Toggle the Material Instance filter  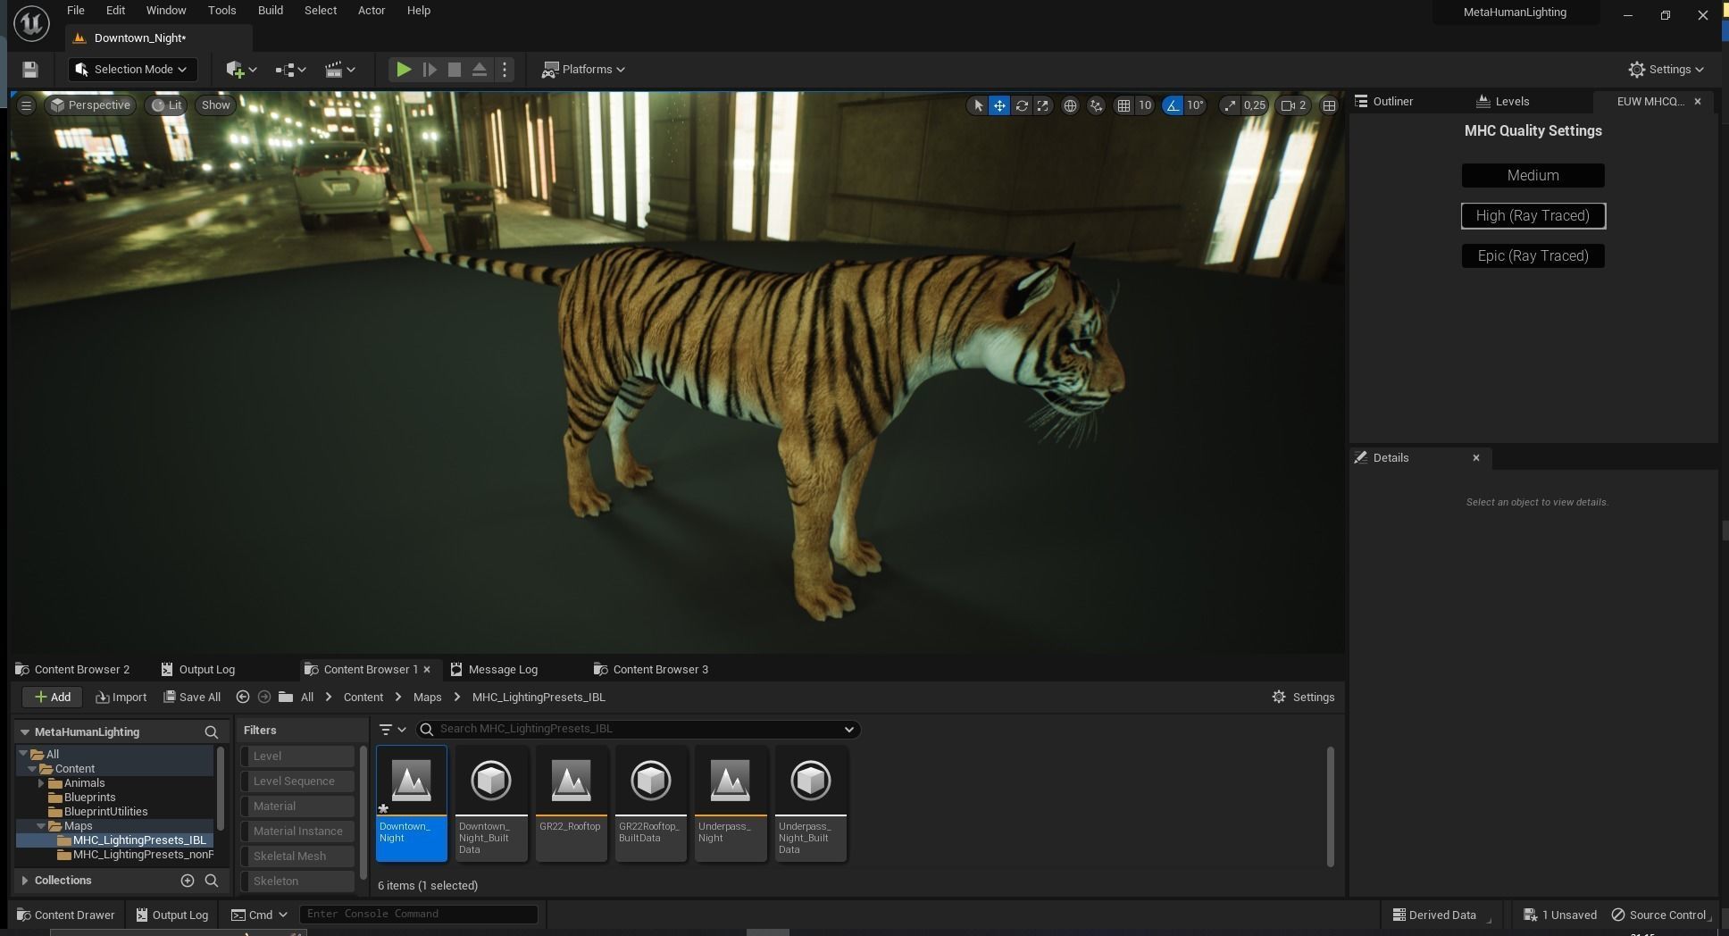coord(298,832)
